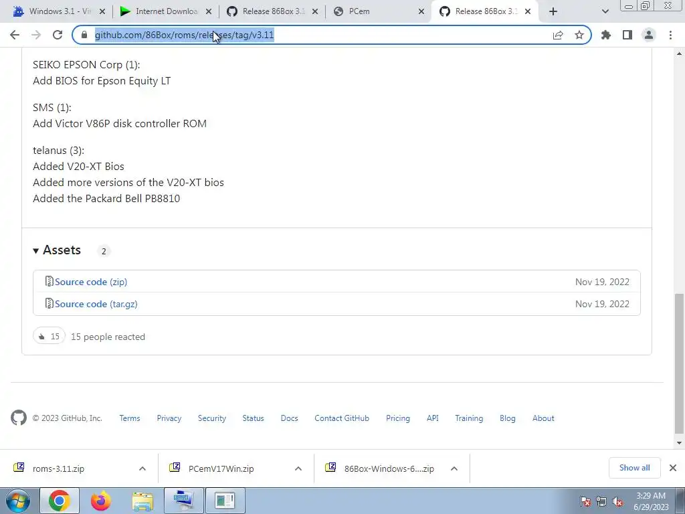The width and height of the screenshot is (685, 514).
Task: Open the Terms footer link
Action: [x=130, y=418]
